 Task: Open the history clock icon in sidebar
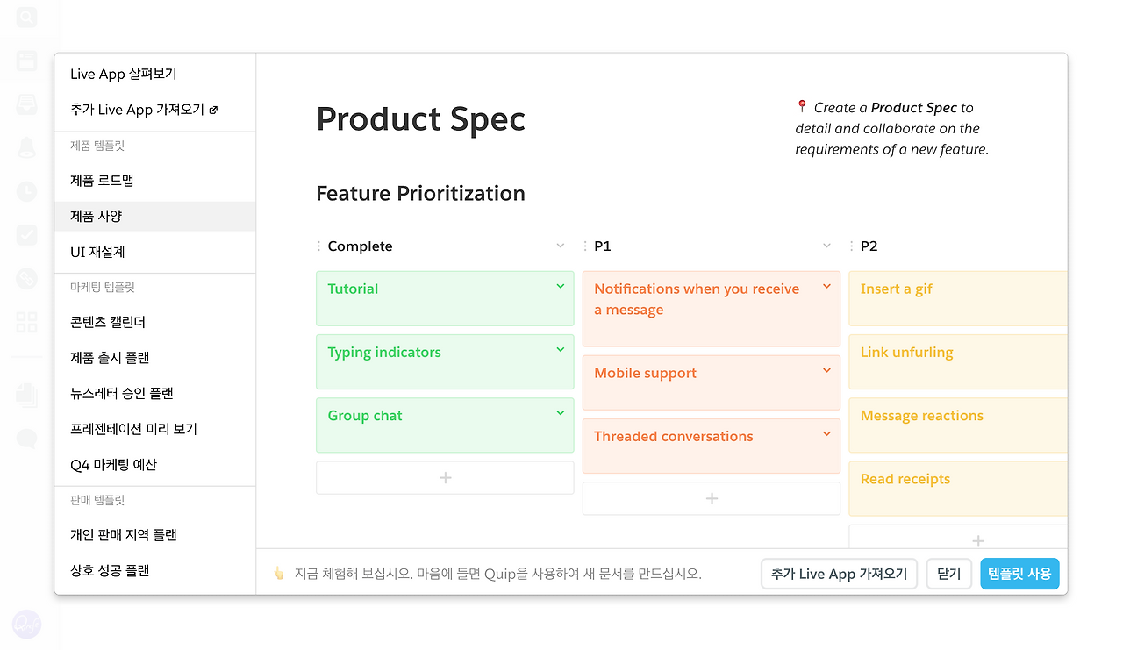(26, 191)
